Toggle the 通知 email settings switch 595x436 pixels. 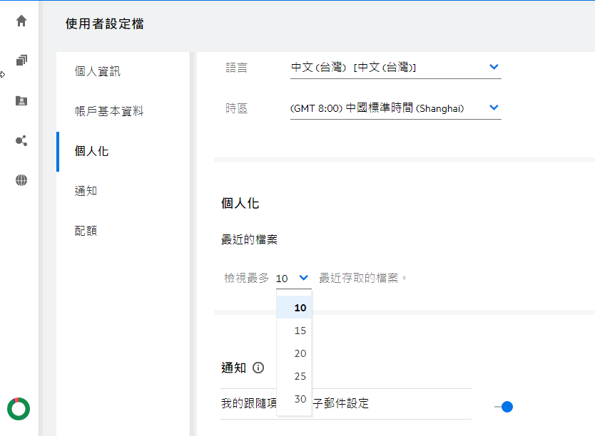(x=504, y=407)
